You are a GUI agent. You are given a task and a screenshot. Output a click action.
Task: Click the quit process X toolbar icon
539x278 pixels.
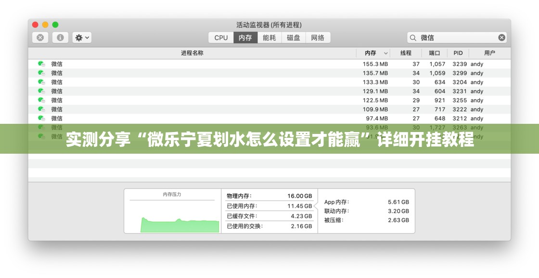40,38
